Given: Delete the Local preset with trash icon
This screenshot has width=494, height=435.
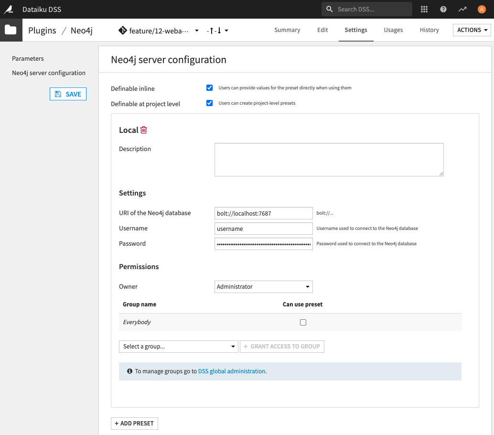Looking at the screenshot, I should click(x=144, y=130).
